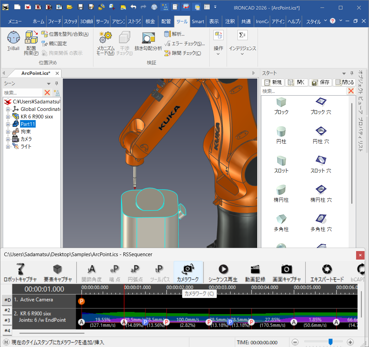
Task: Click ロボットキャプチャ in RSSequencer
Action: [x=20, y=272]
